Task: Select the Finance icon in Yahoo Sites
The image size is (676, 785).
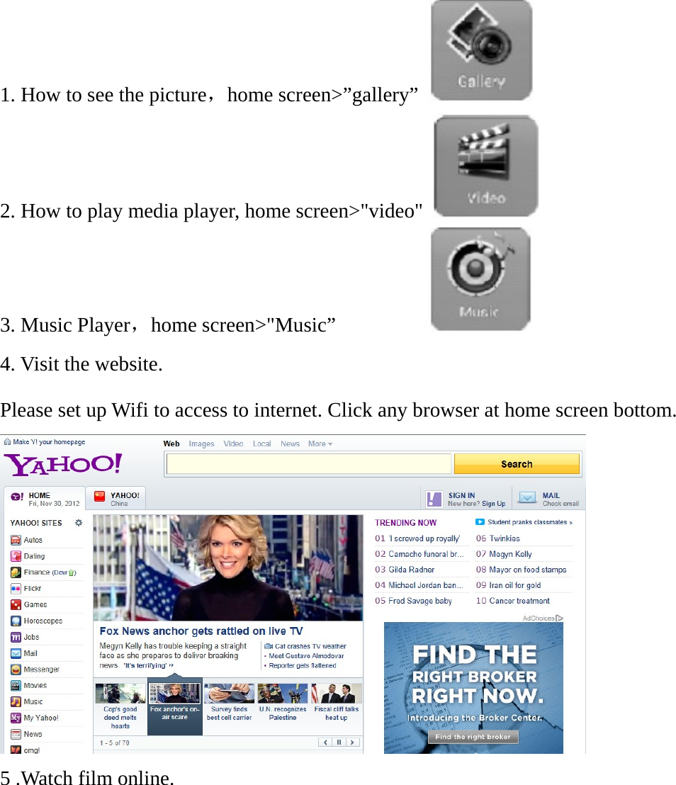Action: [x=14, y=572]
